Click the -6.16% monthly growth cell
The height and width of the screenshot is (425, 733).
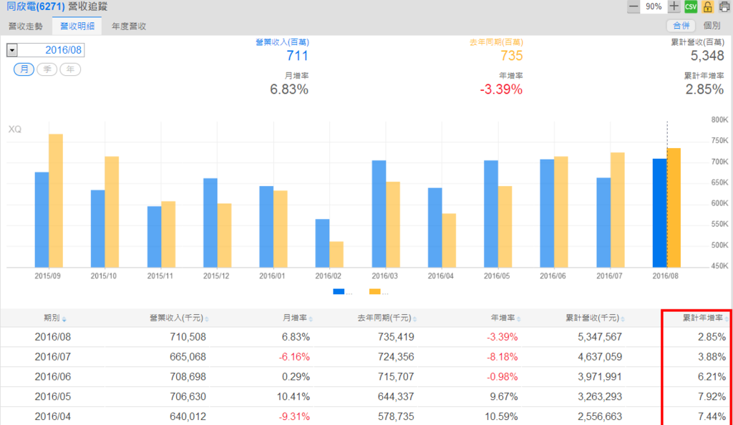coord(294,357)
